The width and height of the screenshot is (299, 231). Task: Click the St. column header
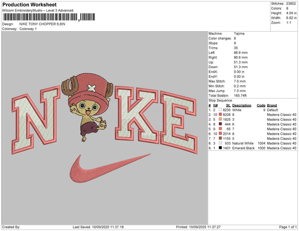(x=228, y=106)
